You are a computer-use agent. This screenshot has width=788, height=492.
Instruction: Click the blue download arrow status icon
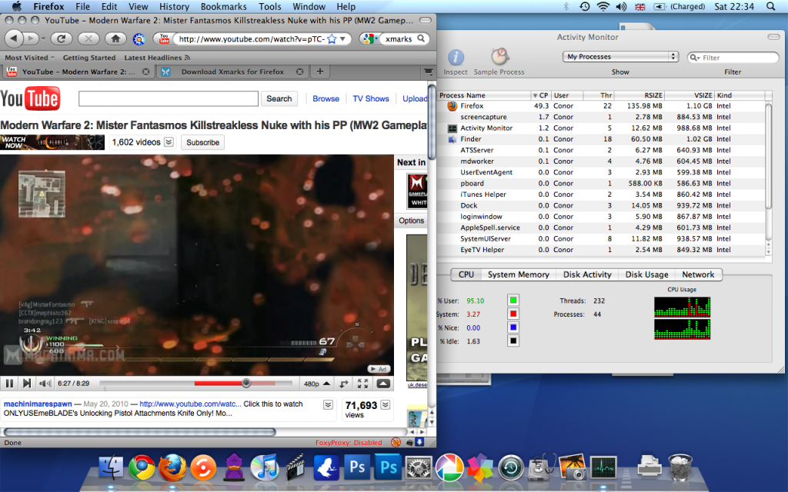click(419, 442)
